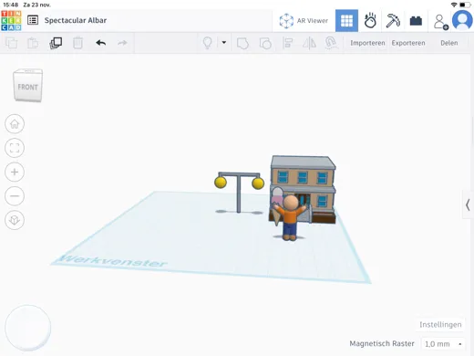
Task: Expand the visibility dropdown arrow
Action: click(224, 43)
